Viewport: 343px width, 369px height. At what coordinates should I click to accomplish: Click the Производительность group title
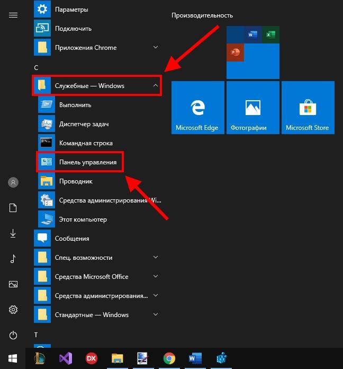click(x=202, y=15)
